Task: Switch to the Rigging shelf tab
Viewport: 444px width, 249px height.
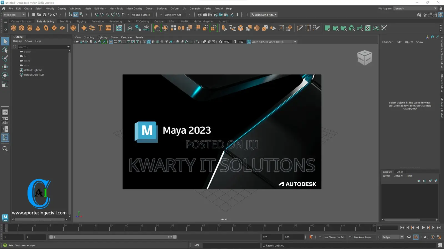Action: pyautogui.click(x=81, y=22)
